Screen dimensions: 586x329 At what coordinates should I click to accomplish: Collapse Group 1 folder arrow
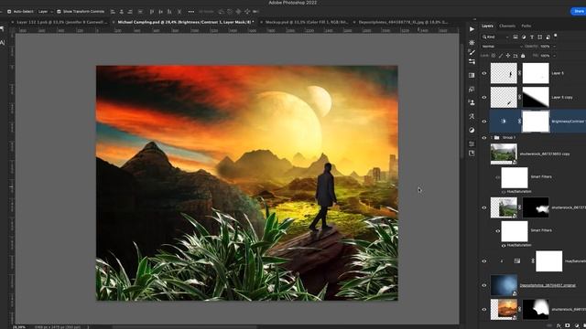[x=492, y=138]
